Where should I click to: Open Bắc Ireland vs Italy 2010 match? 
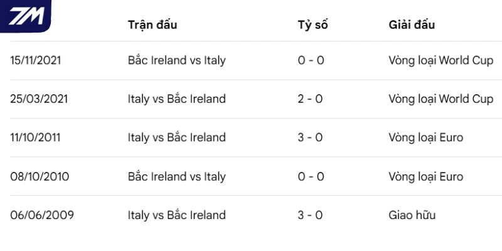pos(176,176)
